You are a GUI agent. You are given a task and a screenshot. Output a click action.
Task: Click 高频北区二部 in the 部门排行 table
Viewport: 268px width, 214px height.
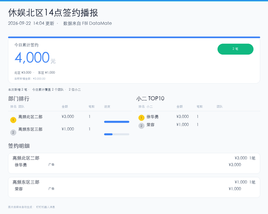coord(31,117)
